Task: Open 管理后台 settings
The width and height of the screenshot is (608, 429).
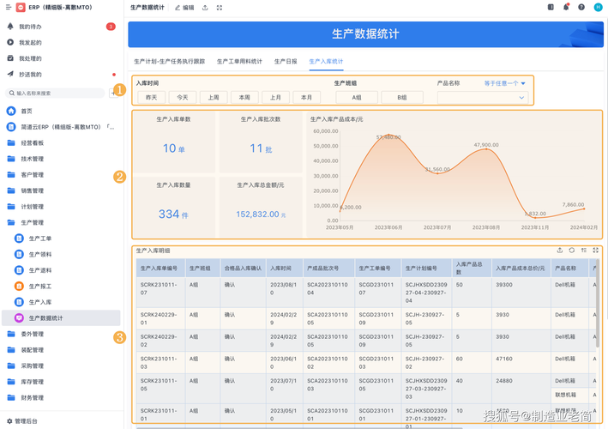Action: [22, 421]
